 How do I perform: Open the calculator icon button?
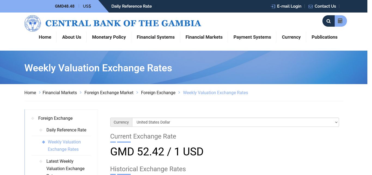click(x=340, y=21)
